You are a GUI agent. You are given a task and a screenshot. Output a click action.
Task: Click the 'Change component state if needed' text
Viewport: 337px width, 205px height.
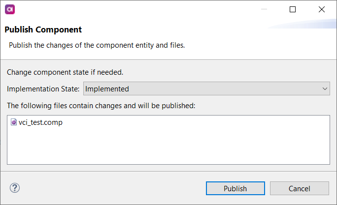[65, 72]
